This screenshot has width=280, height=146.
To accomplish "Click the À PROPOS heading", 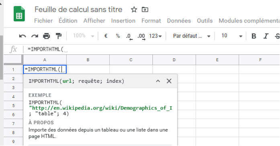I will tap(41, 123).
